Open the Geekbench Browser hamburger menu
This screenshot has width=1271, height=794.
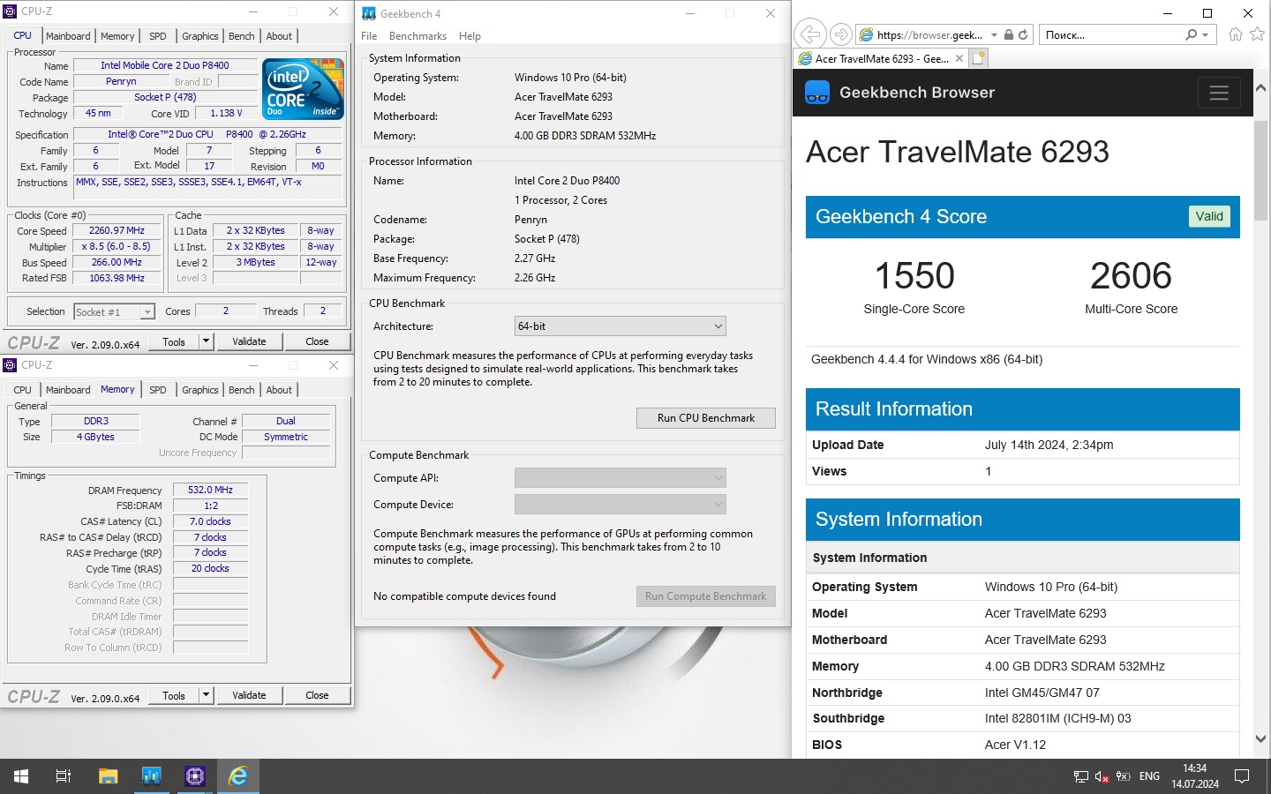coord(1219,93)
